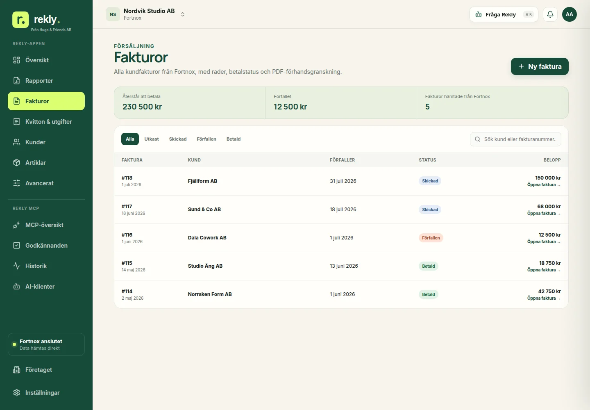Click Betald status badge for #115
The image size is (590, 410).
click(429, 266)
